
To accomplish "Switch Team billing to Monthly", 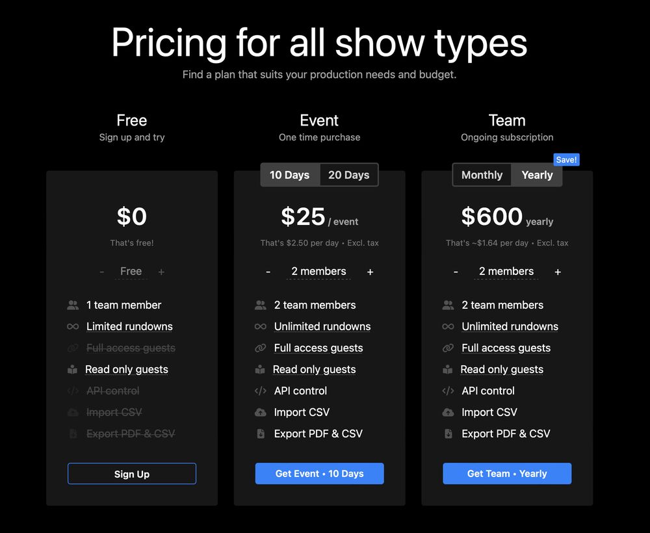I will [x=482, y=175].
